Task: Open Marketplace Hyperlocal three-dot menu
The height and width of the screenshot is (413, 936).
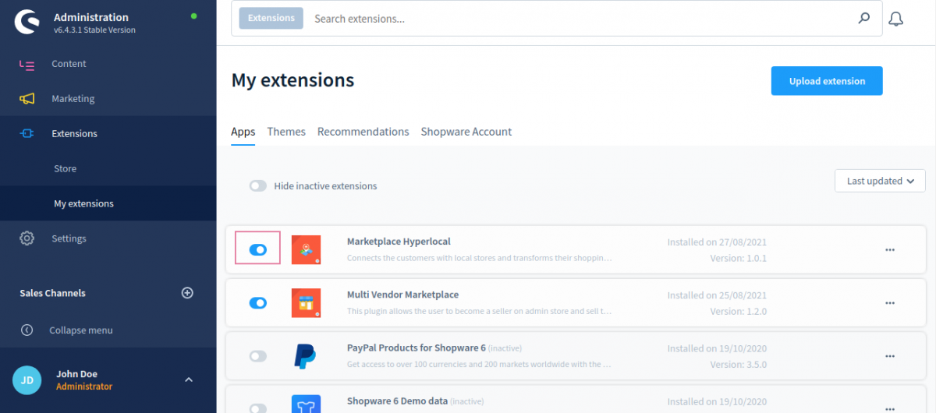Action: point(890,250)
